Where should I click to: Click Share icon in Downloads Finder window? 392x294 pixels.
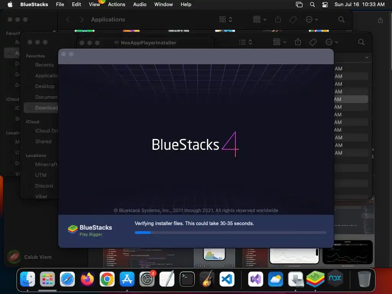pyautogui.click(x=298, y=42)
